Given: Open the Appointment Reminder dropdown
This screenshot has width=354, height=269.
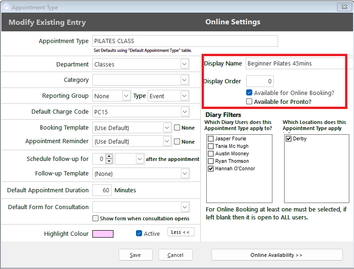Looking at the screenshot, I should point(167,141).
